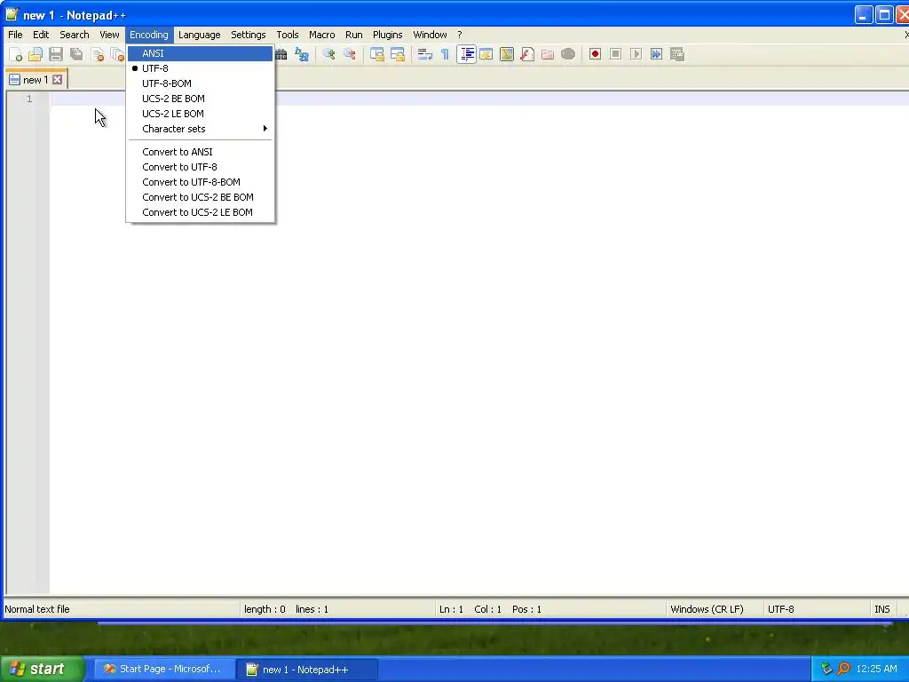Open the View menu
Viewport: 909px width, 682px height.
(x=109, y=35)
